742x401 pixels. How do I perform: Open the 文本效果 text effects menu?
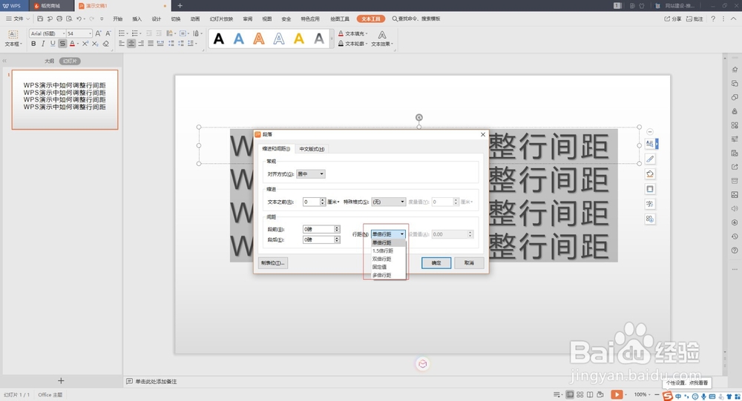click(382, 39)
